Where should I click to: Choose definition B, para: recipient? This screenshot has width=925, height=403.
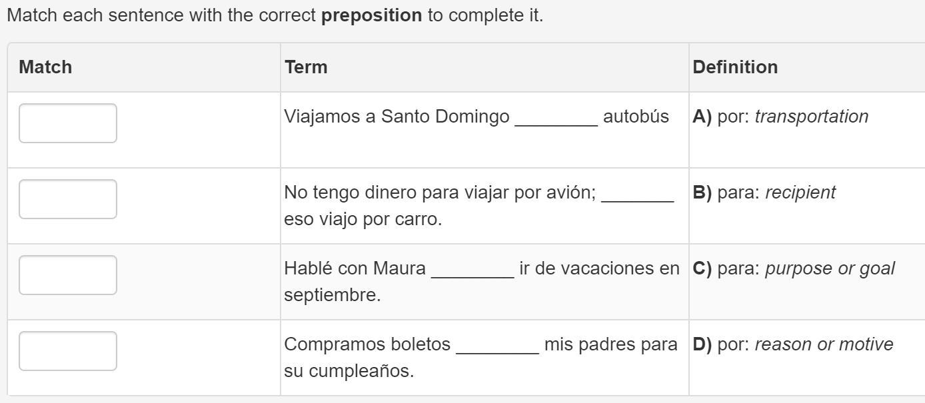pos(764,193)
